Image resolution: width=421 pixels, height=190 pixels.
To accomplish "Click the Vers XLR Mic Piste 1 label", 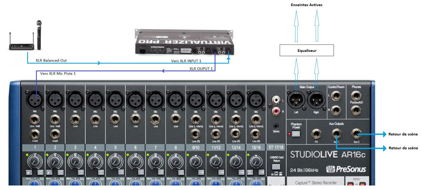I will (58, 73).
